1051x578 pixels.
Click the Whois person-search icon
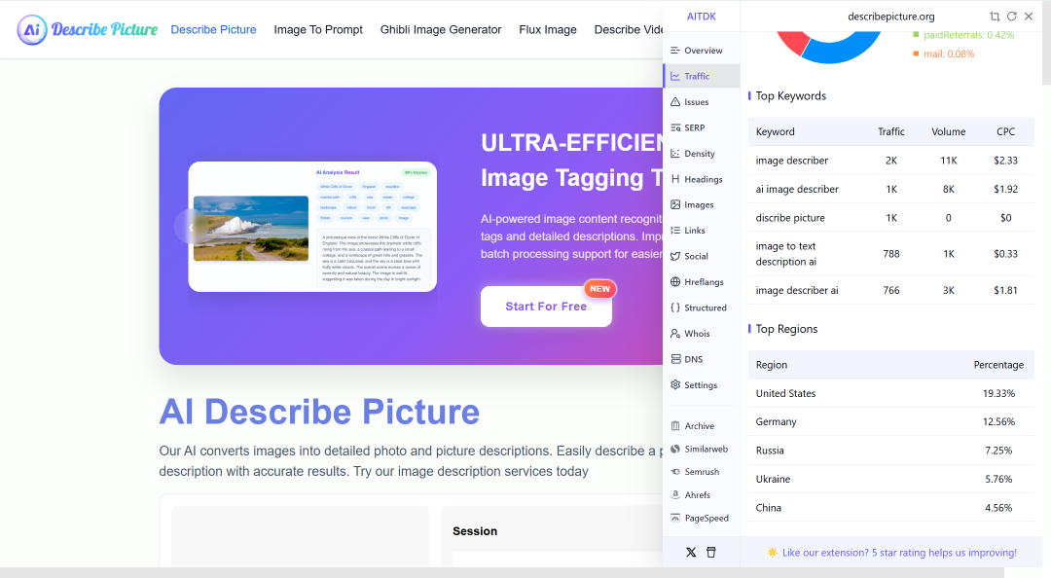675,333
